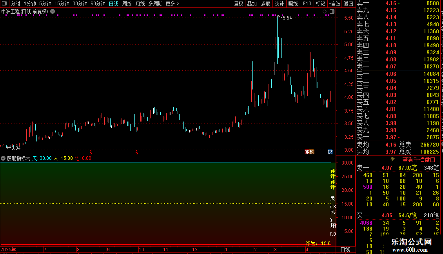Click the 卖均 4.16 row
This screenshot has width=443, height=254.
[377, 145]
